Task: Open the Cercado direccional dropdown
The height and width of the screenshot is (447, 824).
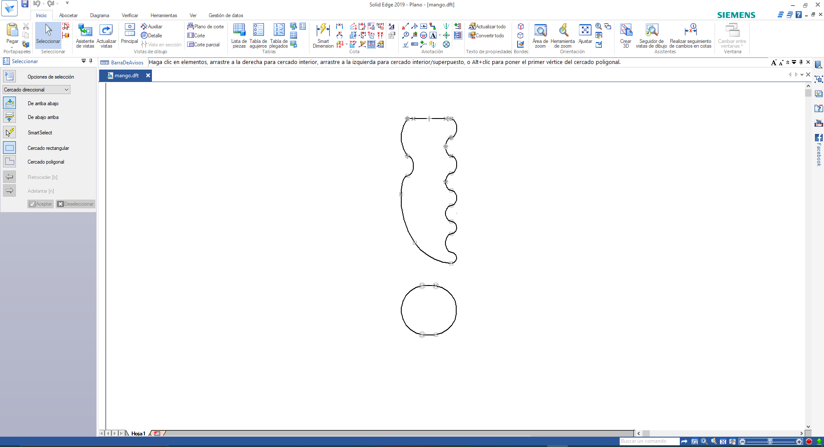Action: click(36, 90)
